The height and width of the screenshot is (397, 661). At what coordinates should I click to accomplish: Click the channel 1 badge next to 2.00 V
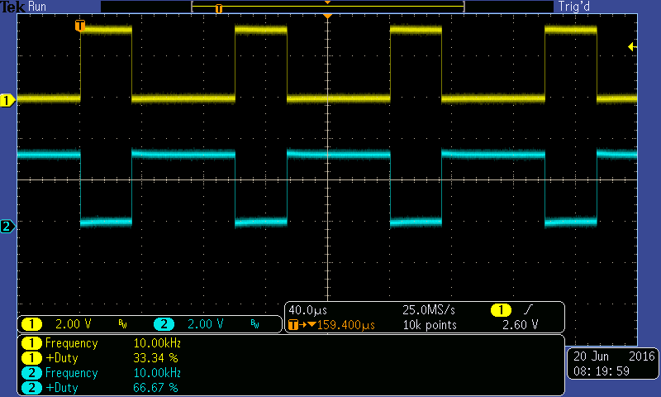[x=31, y=324]
